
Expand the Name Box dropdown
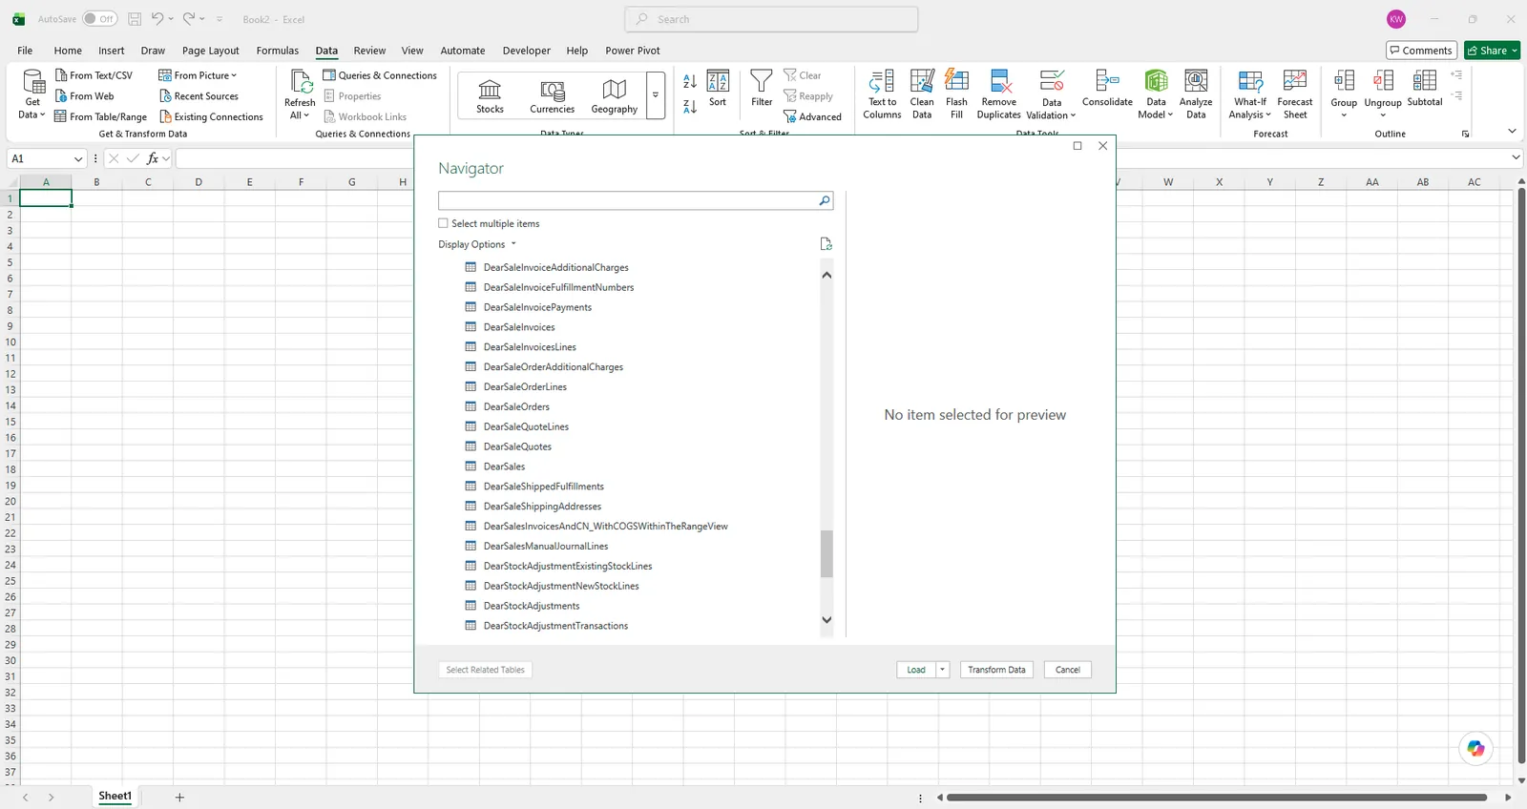pos(78,158)
